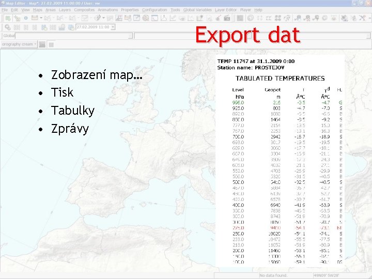Click the -41.9 temperature cell
The width and height of the screenshot is (372, 279).
coord(300,205)
